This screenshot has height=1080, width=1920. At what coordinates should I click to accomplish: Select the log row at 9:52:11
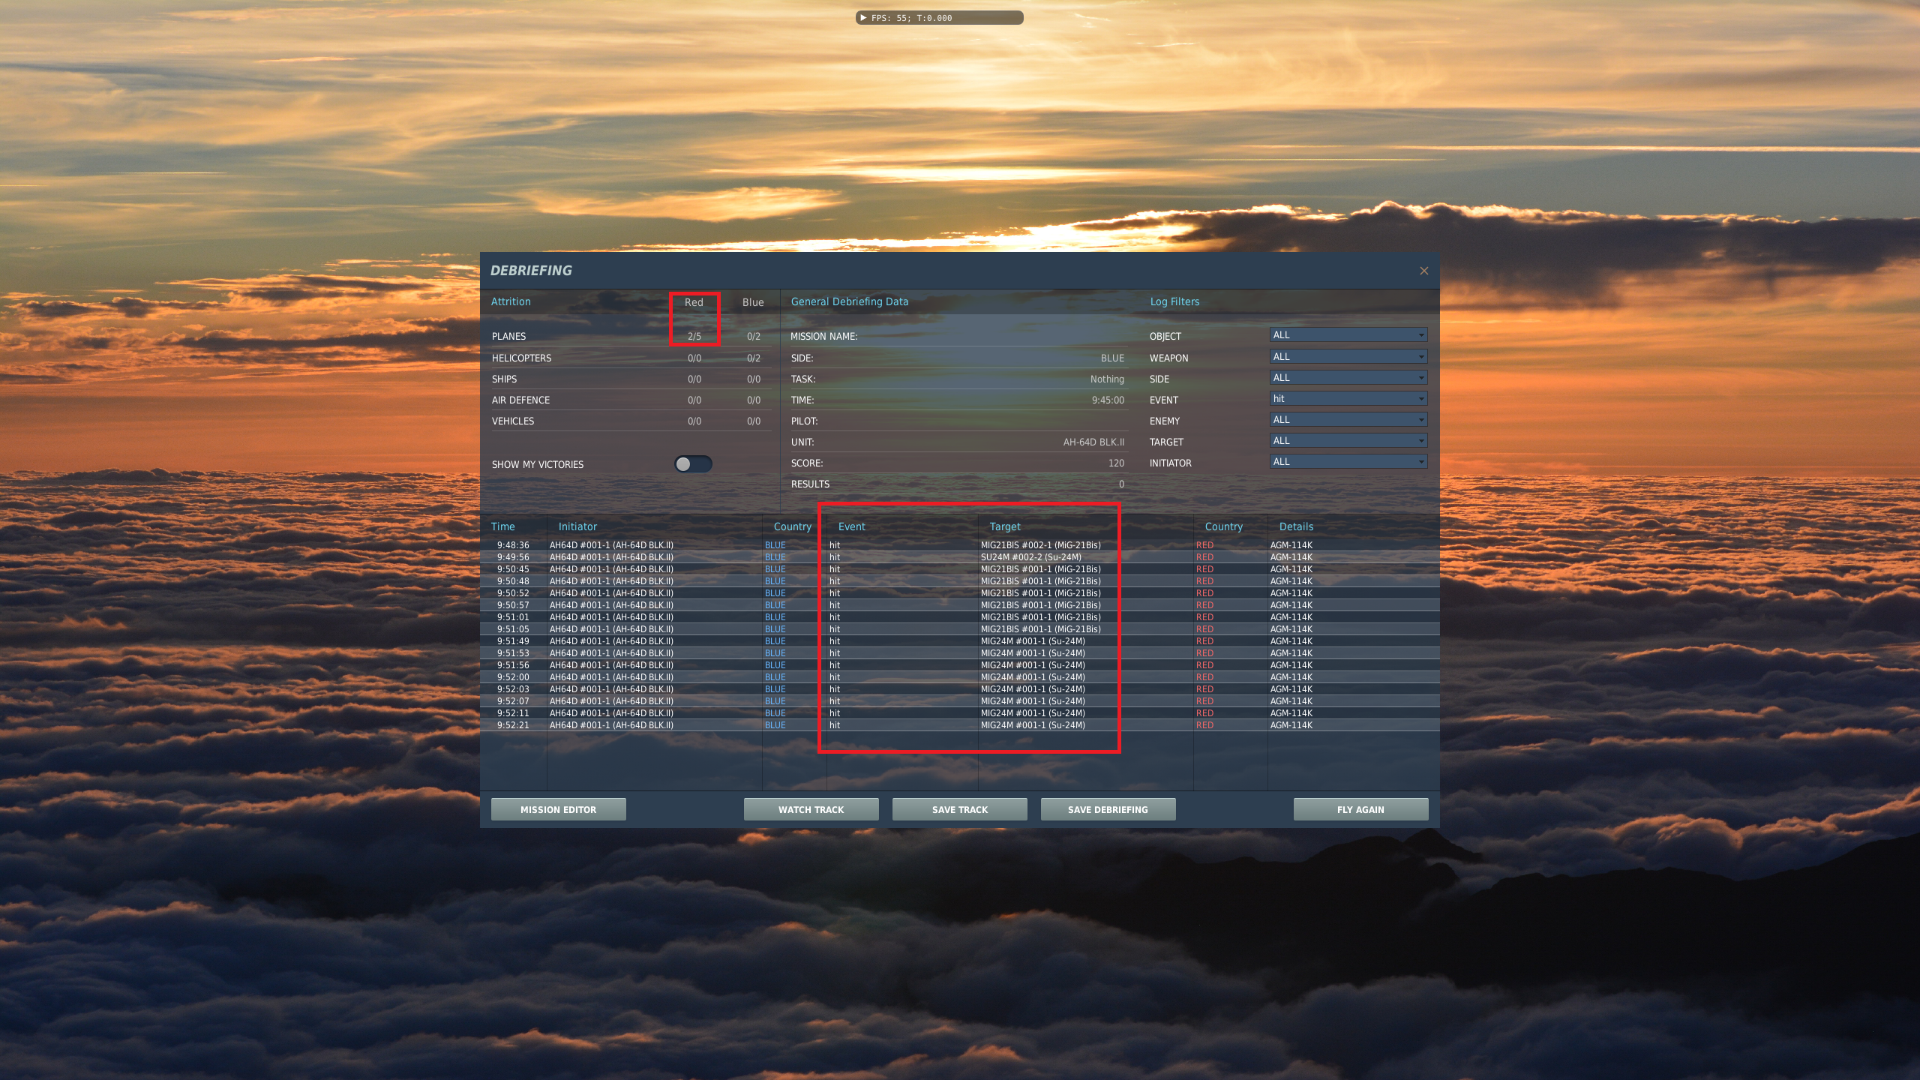click(959, 713)
